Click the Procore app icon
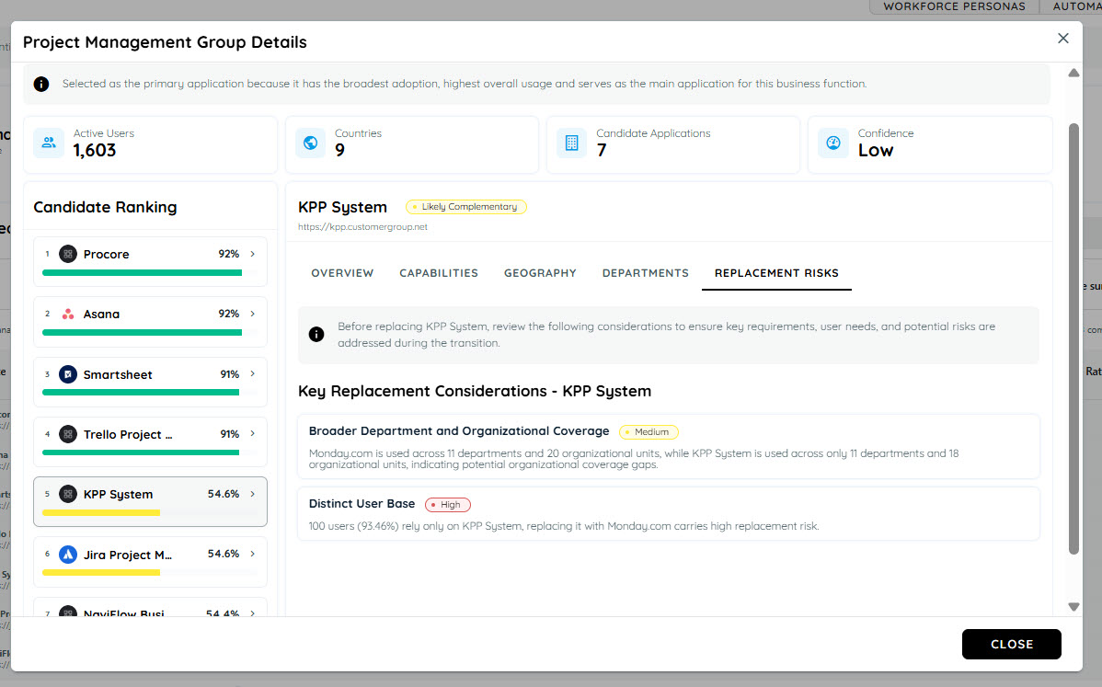The height and width of the screenshot is (687, 1102). click(68, 254)
